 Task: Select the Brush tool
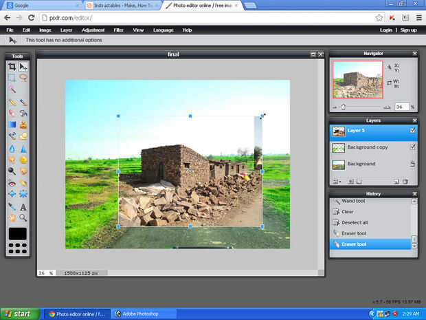click(23, 103)
